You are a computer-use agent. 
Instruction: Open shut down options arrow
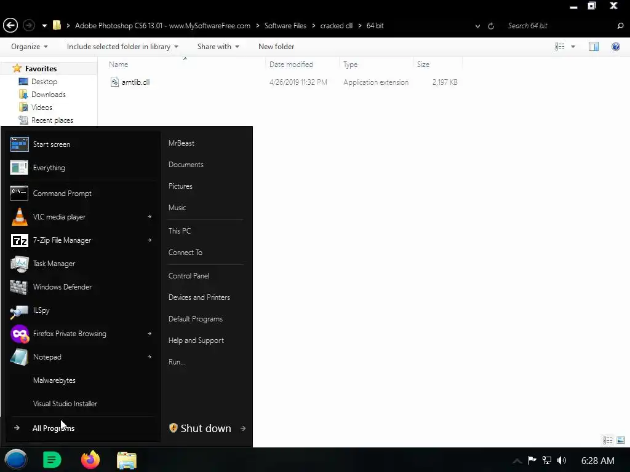point(243,428)
